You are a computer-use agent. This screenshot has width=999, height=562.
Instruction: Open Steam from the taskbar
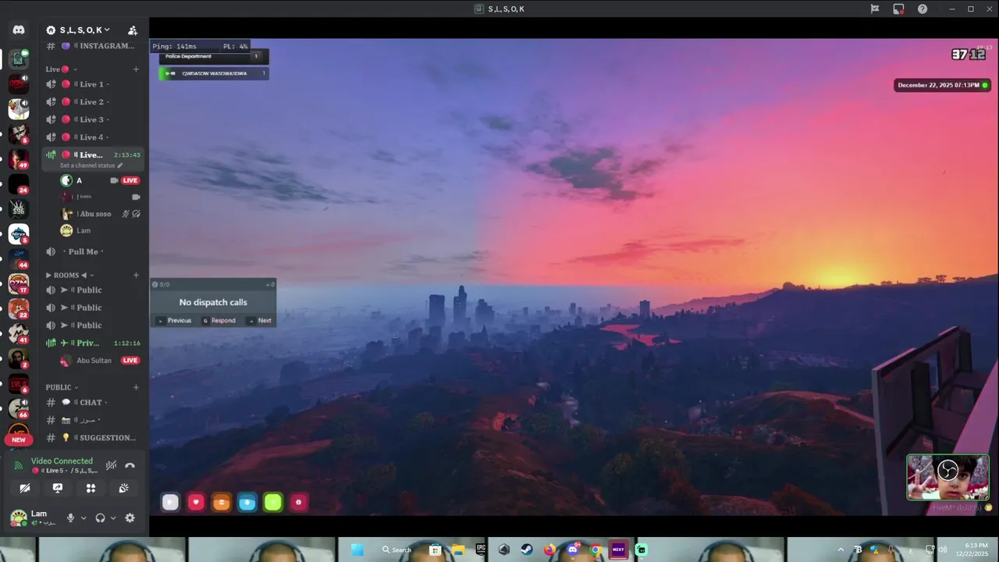pyautogui.click(x=527, y=550)
